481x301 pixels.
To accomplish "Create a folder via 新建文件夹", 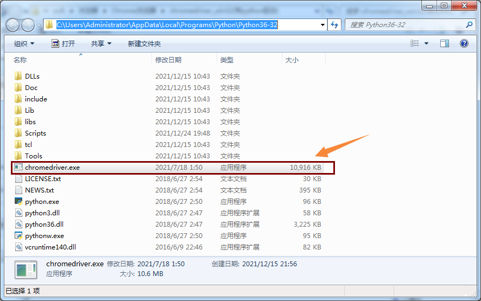I will [144, 43].
